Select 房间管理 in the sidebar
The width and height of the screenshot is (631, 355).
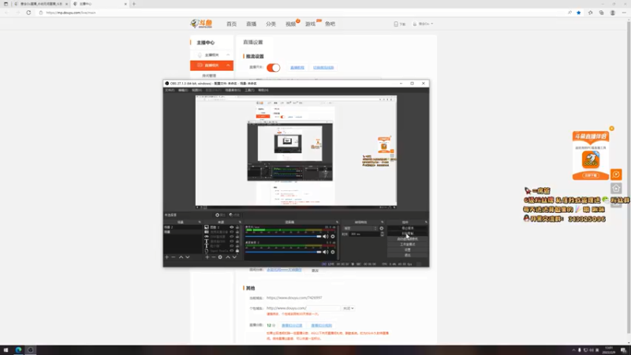point(209,76)
